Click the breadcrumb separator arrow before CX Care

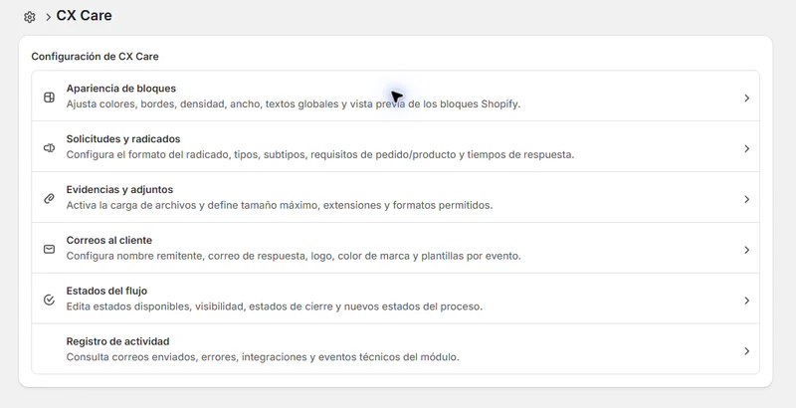coord(48,17)
